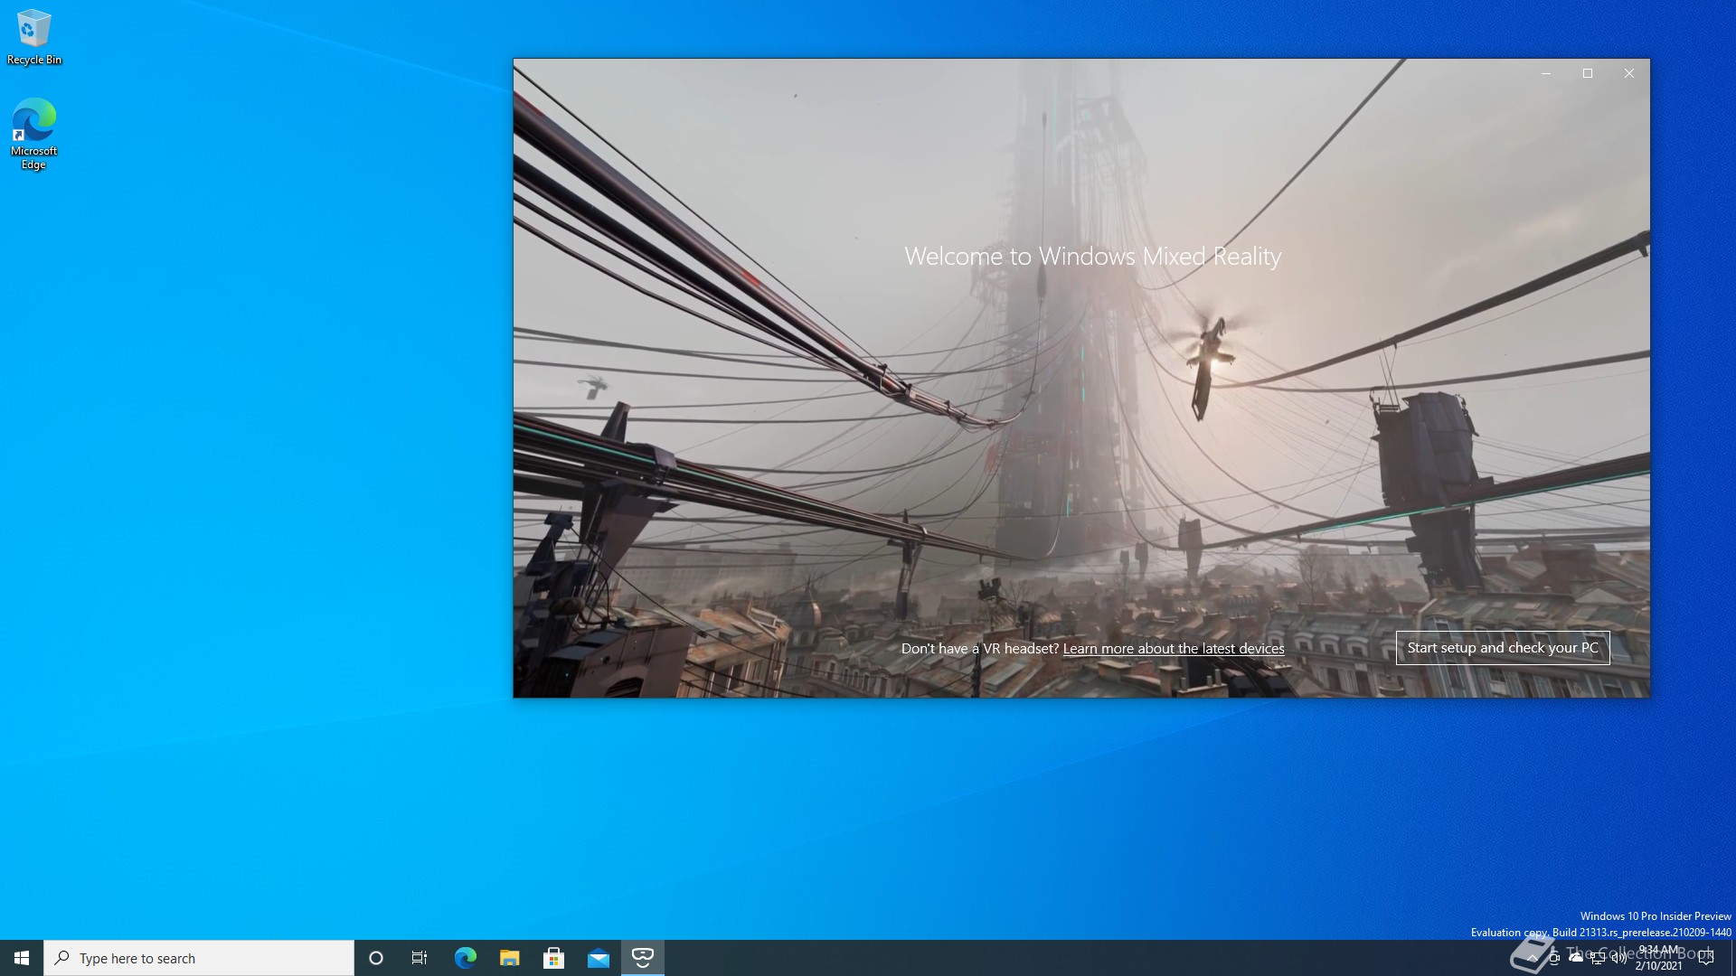Open the Recycle Bin desktop icon
Viewport: 1736px width, 976px height.
click(x=34, y=37)
